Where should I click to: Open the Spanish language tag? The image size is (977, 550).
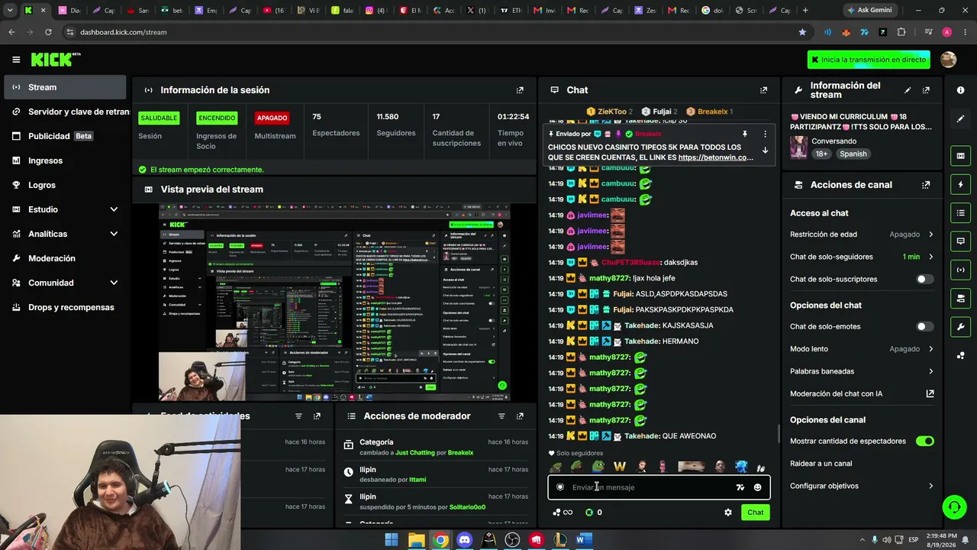click(x=853, y=154)
